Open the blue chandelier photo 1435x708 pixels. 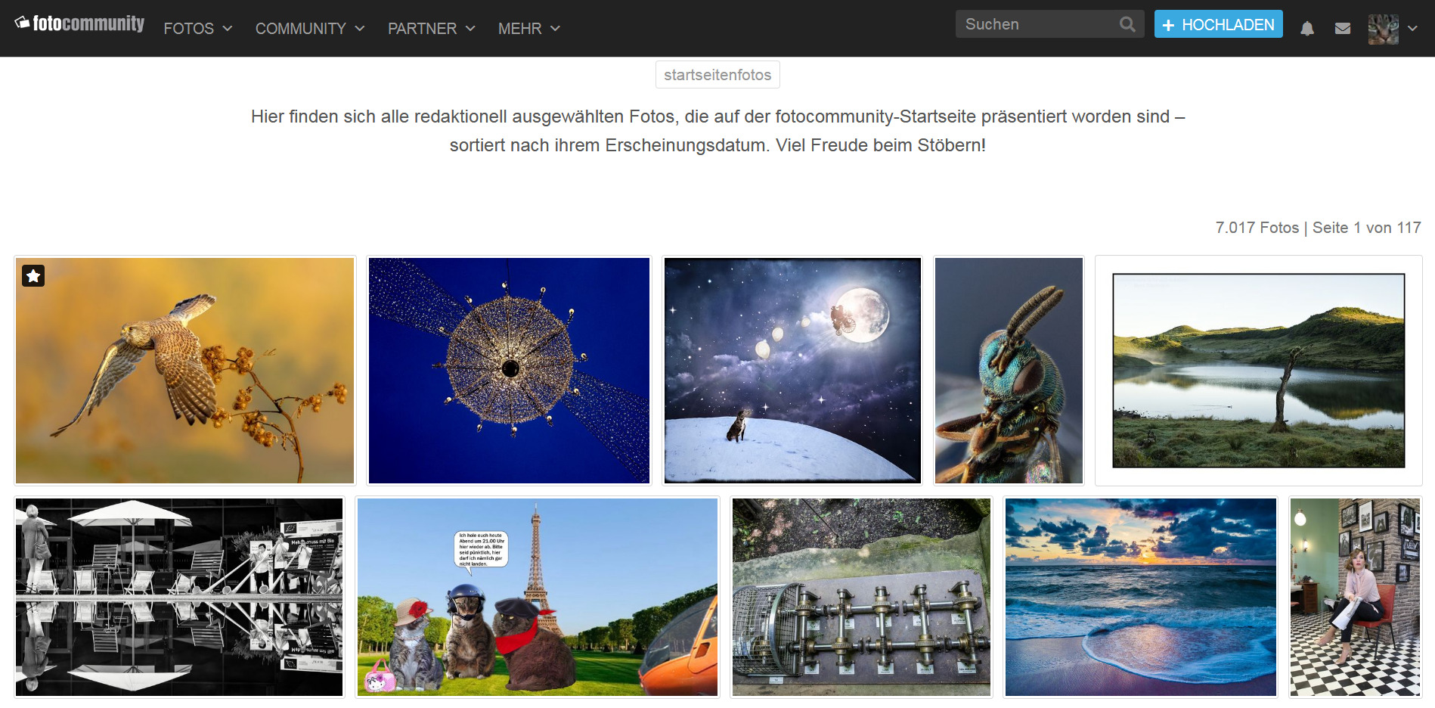click(x=509, y=371)
